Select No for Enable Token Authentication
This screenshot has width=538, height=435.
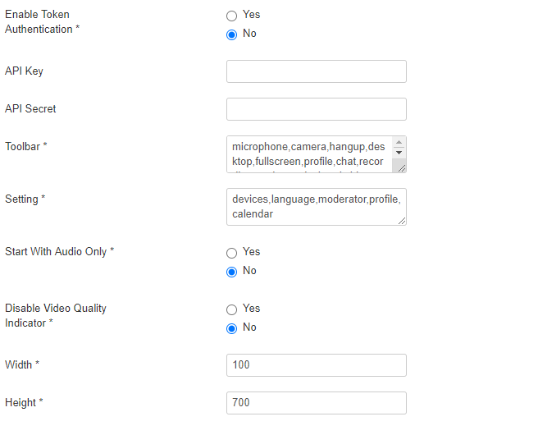pyautogui.click(x=232, y=34)
